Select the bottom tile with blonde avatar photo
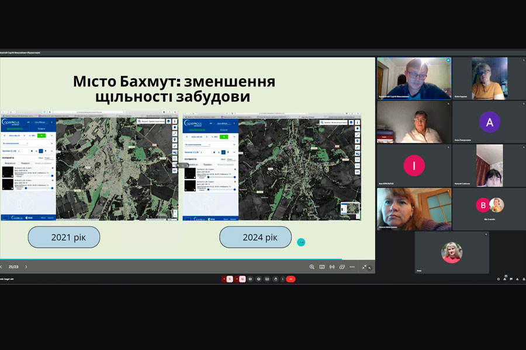This screenshot has height=350, width=526. [x=452, y=253]
